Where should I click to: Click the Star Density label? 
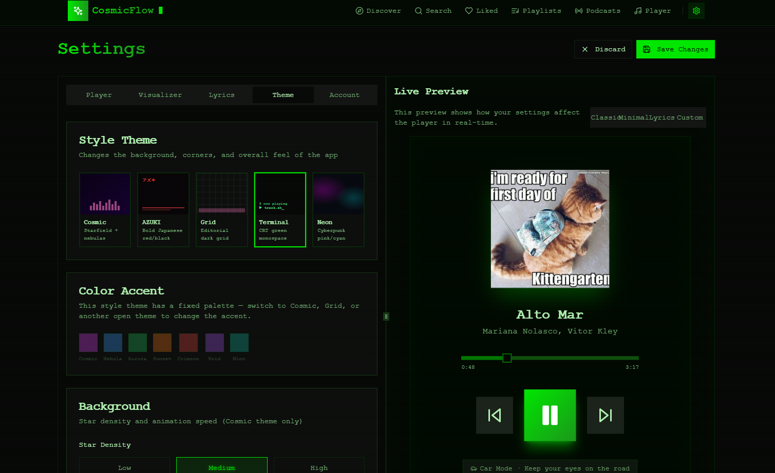pos(105,445)
